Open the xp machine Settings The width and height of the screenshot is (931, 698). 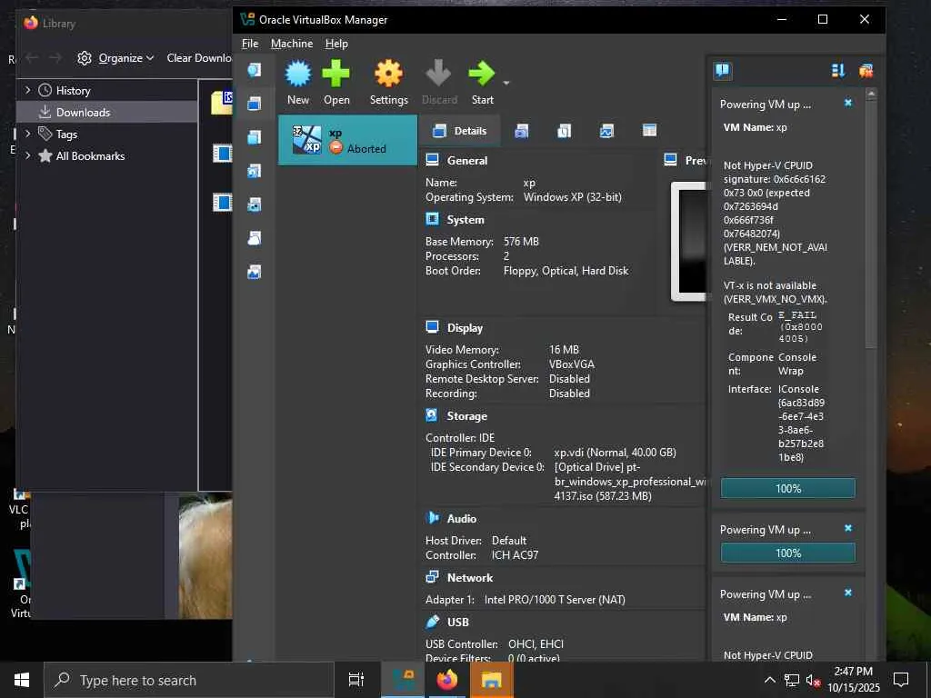click(389, 83)
